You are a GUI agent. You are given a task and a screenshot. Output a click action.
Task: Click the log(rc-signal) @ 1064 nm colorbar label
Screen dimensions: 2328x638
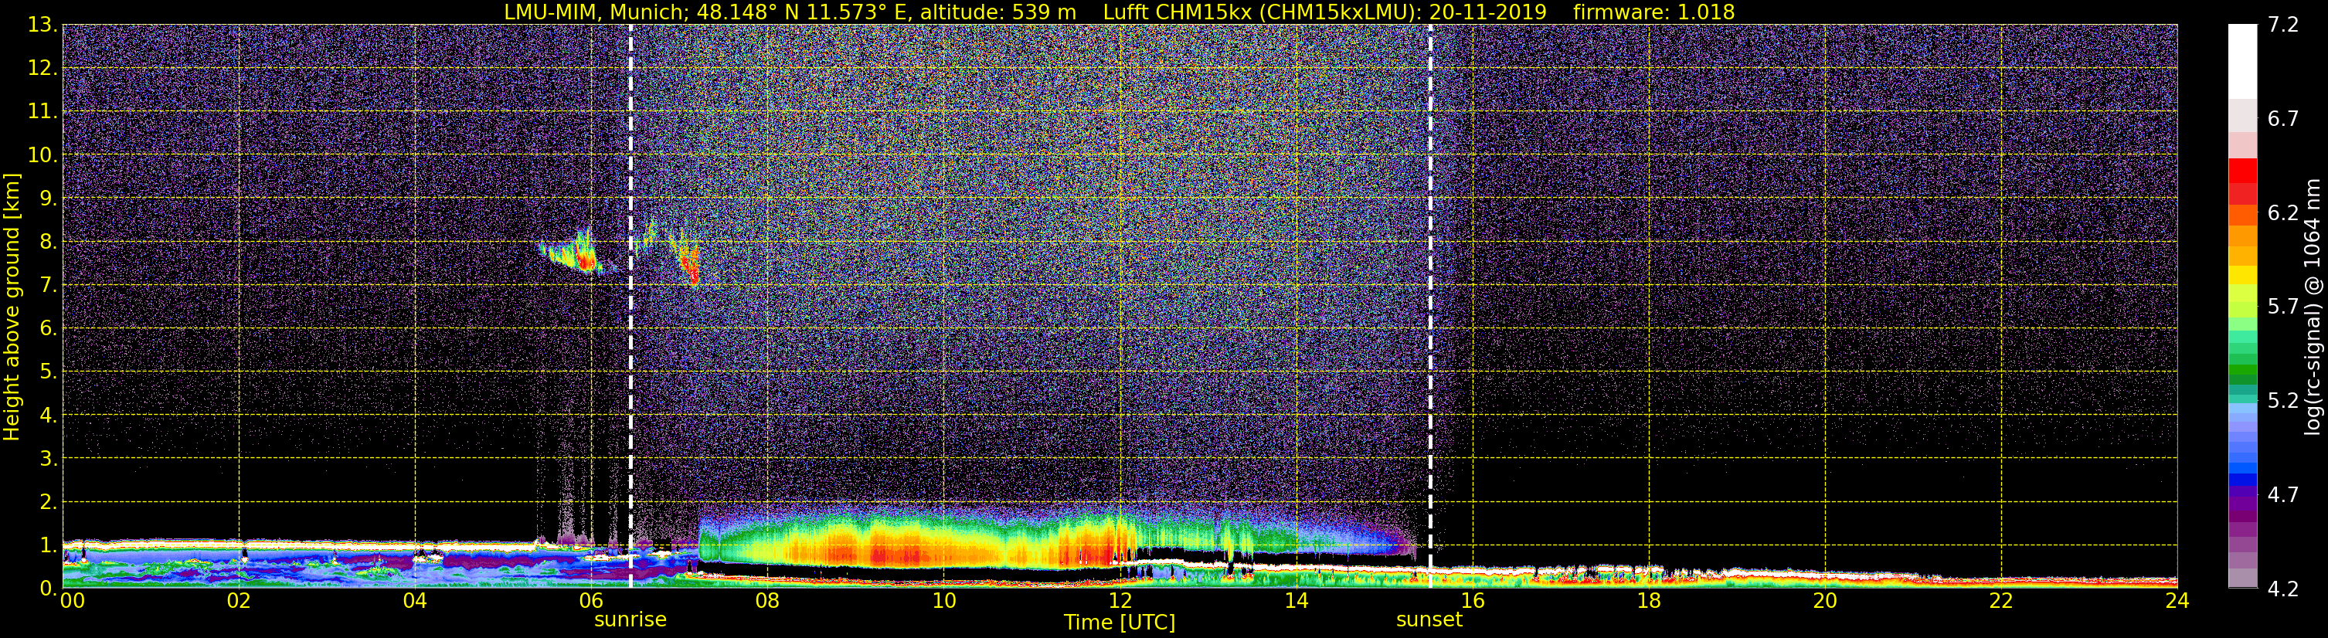2313,307
